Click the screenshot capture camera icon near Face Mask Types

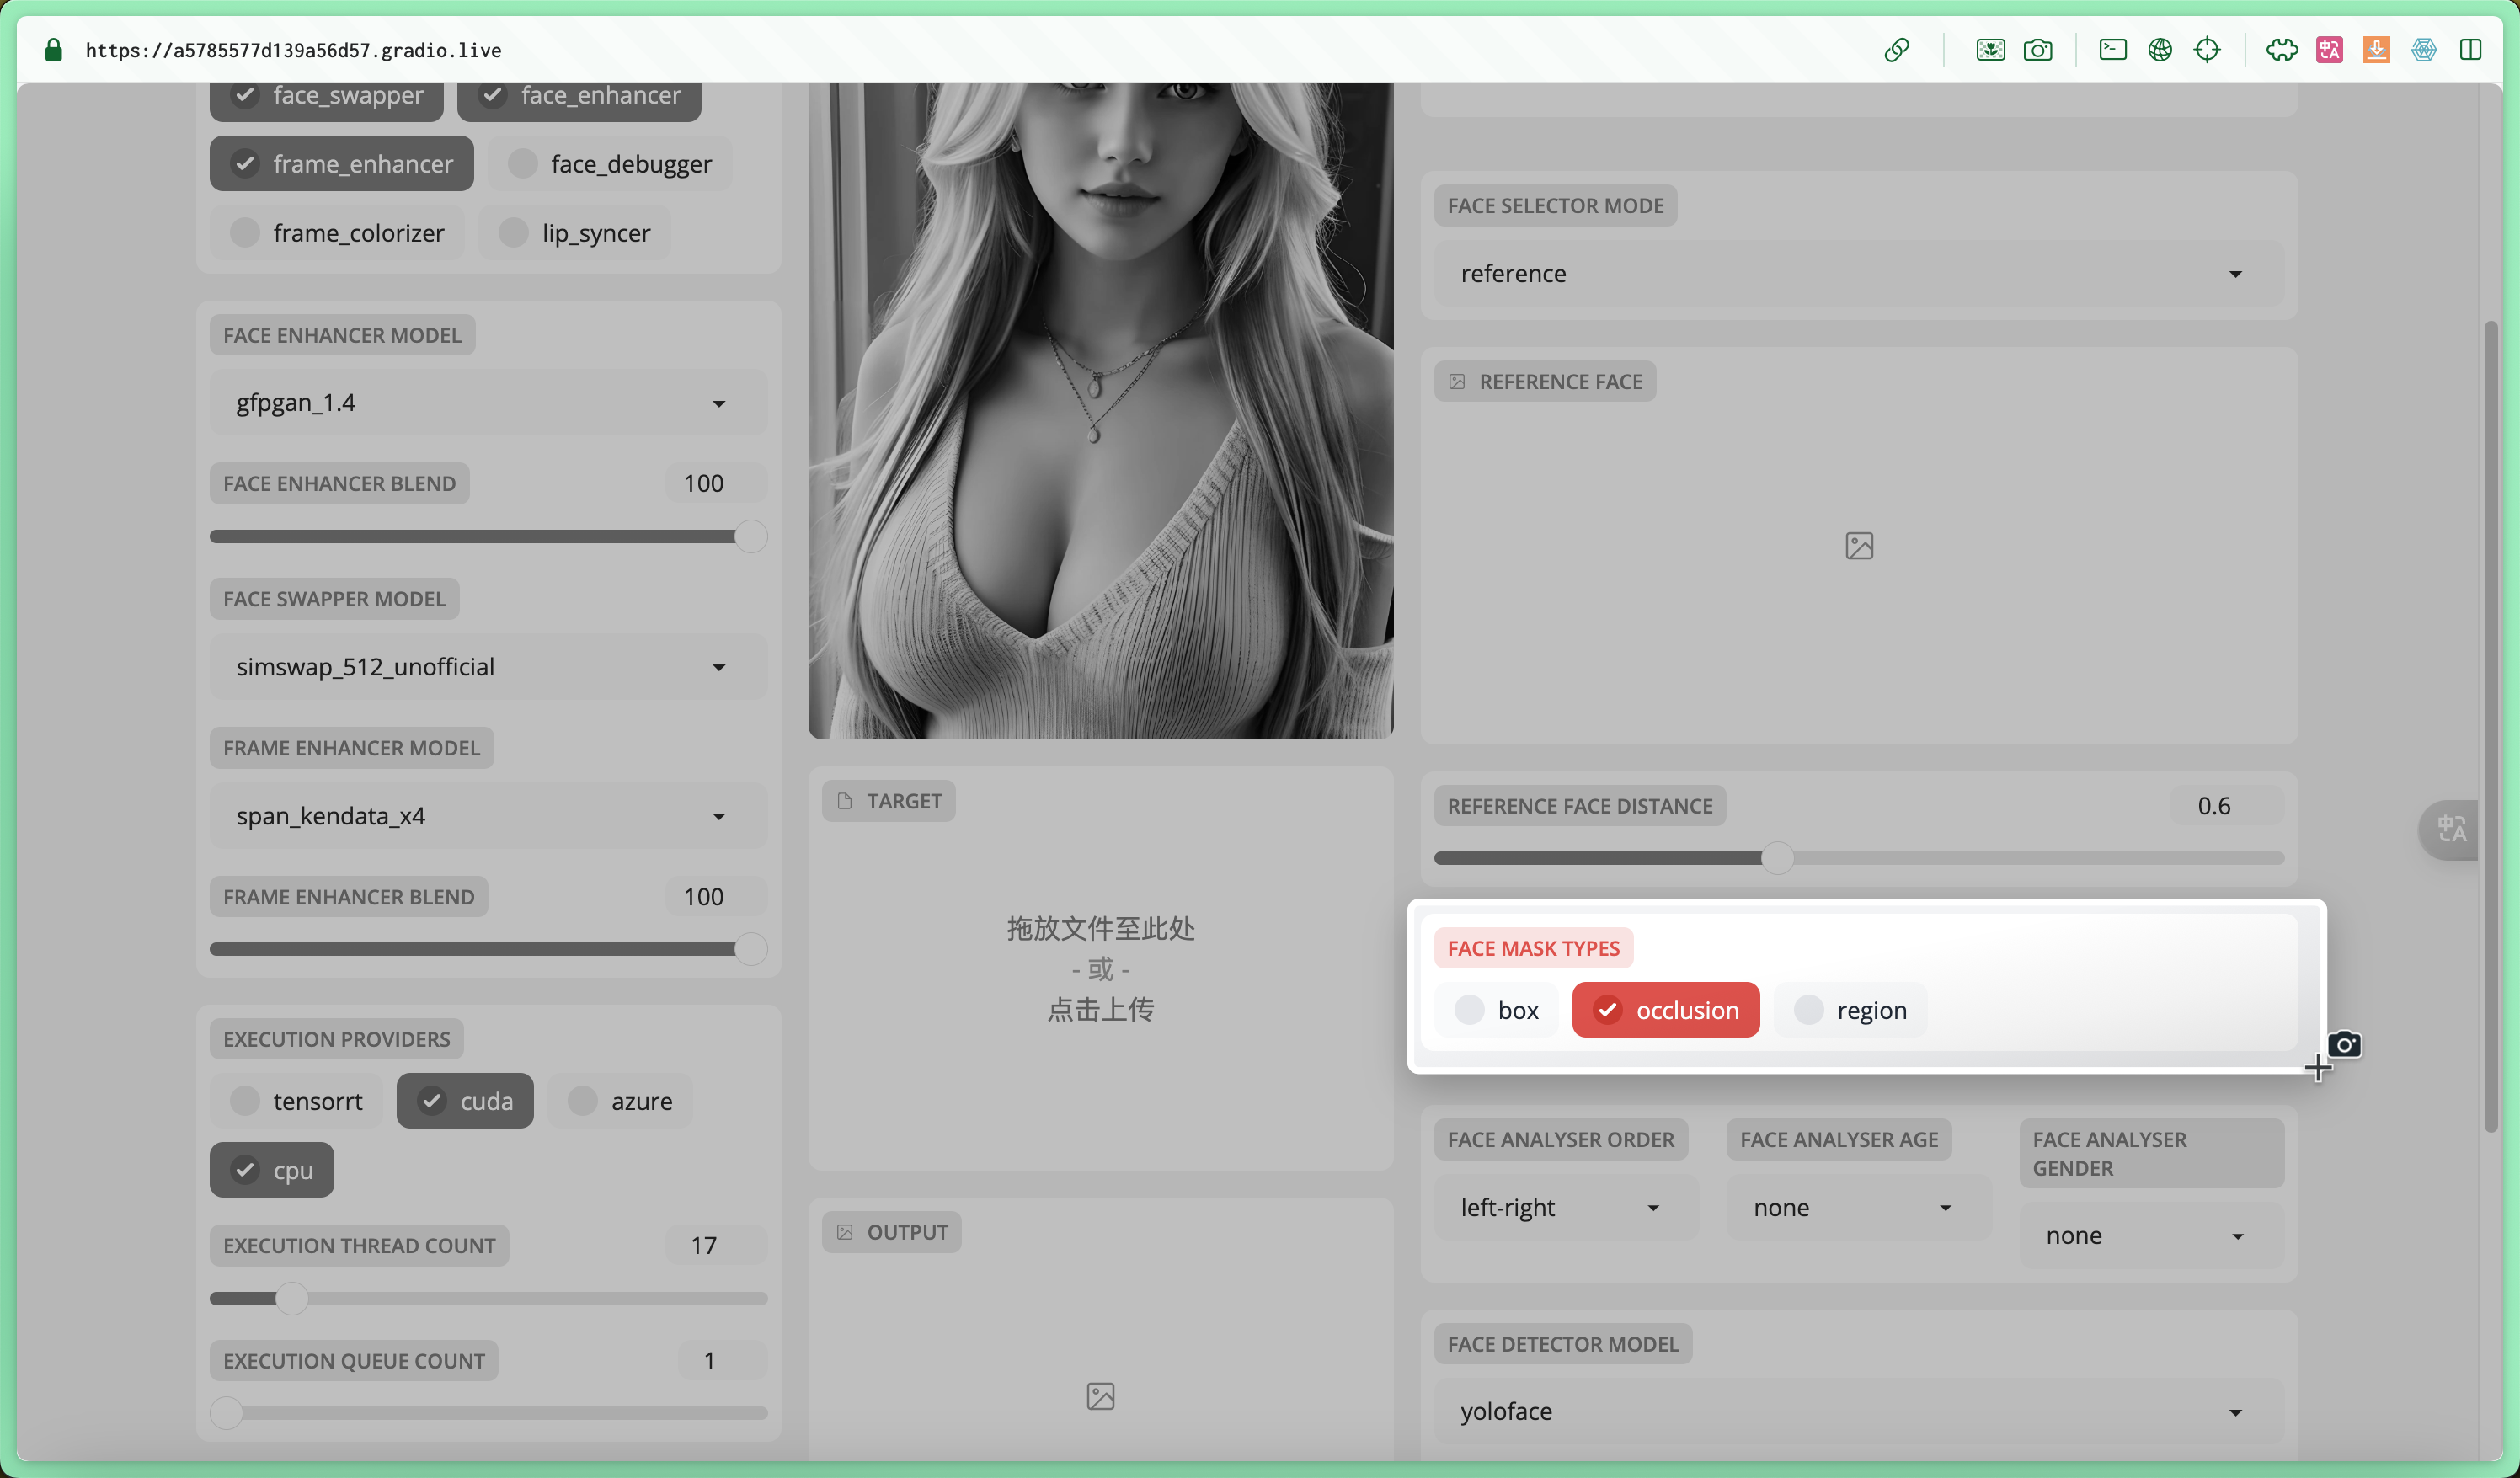coord(2344,1045)
